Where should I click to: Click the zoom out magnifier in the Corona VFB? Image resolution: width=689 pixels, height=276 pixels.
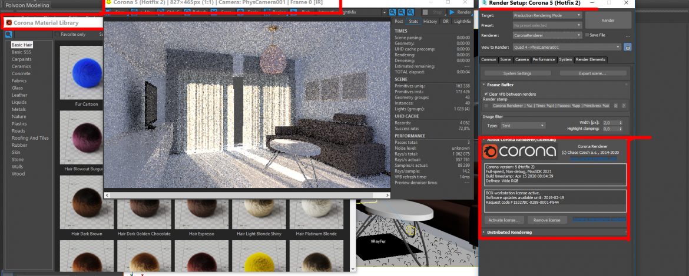[401, 12]
